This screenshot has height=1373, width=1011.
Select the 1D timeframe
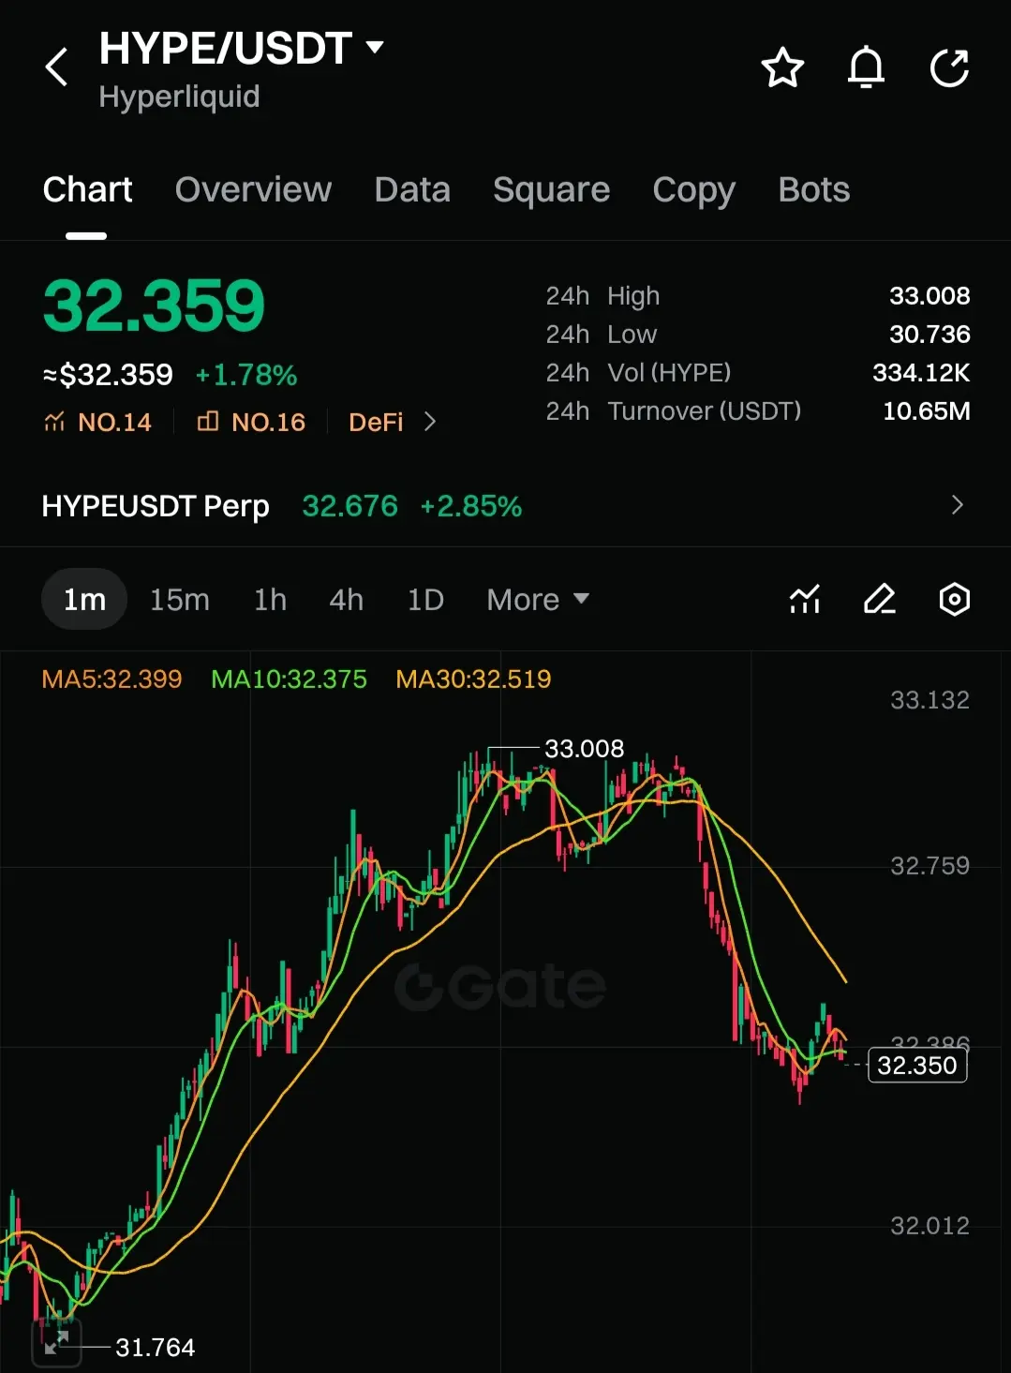[x=425, y=599]
